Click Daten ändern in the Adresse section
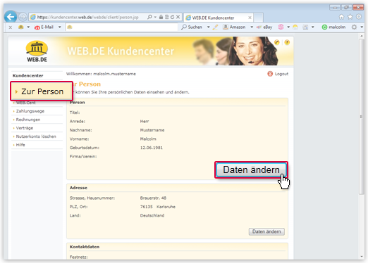The width and height of the screenshot is (368, 263). (266, 231)
